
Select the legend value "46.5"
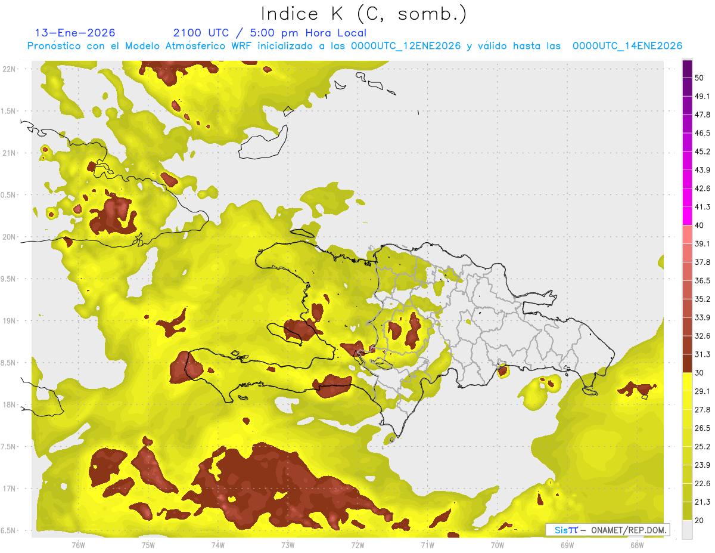(702, 133)
